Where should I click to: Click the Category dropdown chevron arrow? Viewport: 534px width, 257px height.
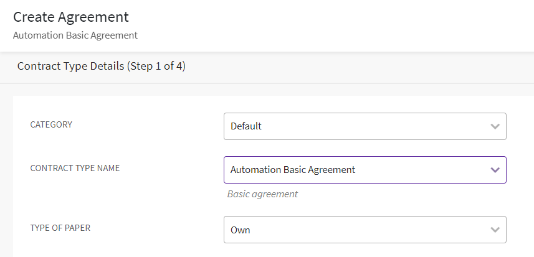coord(495,126)
